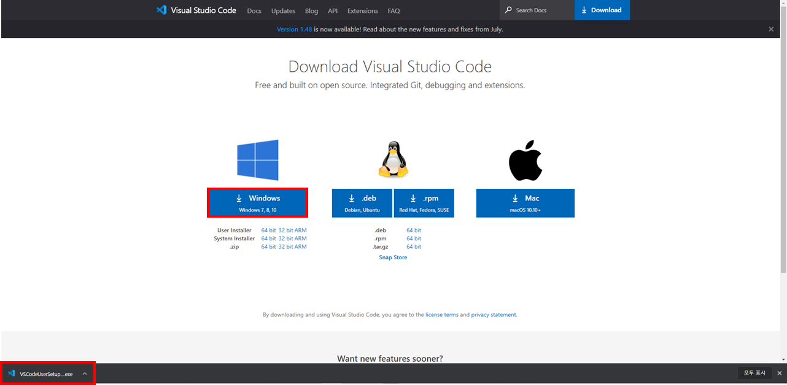
Task: Download Linux .tar.gz 64 bit link
Action: point(414,246)
